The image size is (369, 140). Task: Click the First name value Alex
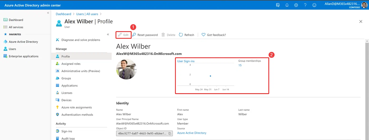click(180, 114)
